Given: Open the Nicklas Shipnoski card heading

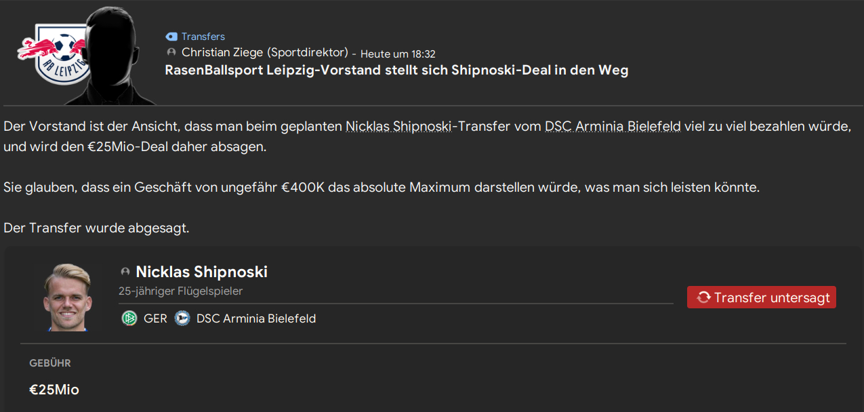Looking at the screenshot, I should (x=201, y=272).
